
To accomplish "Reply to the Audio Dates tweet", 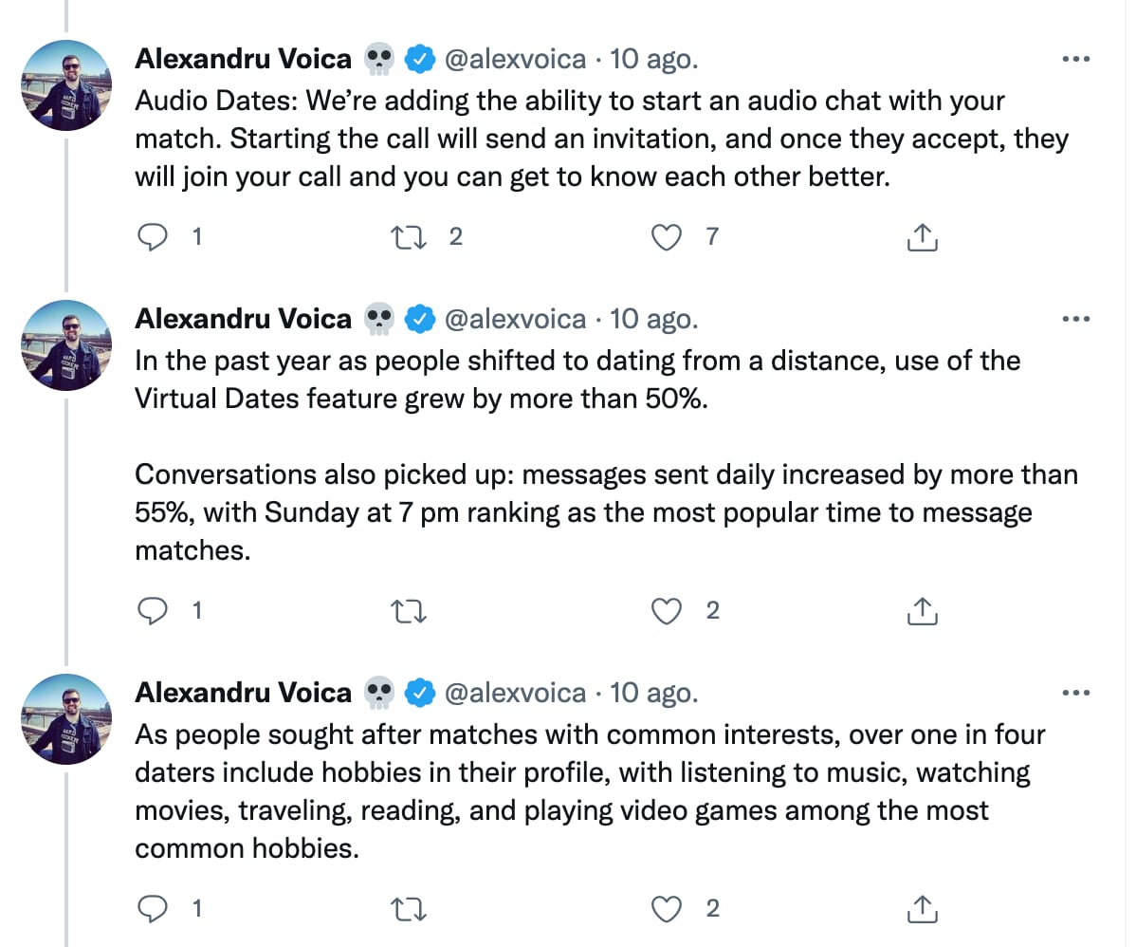I will [153, 237].
